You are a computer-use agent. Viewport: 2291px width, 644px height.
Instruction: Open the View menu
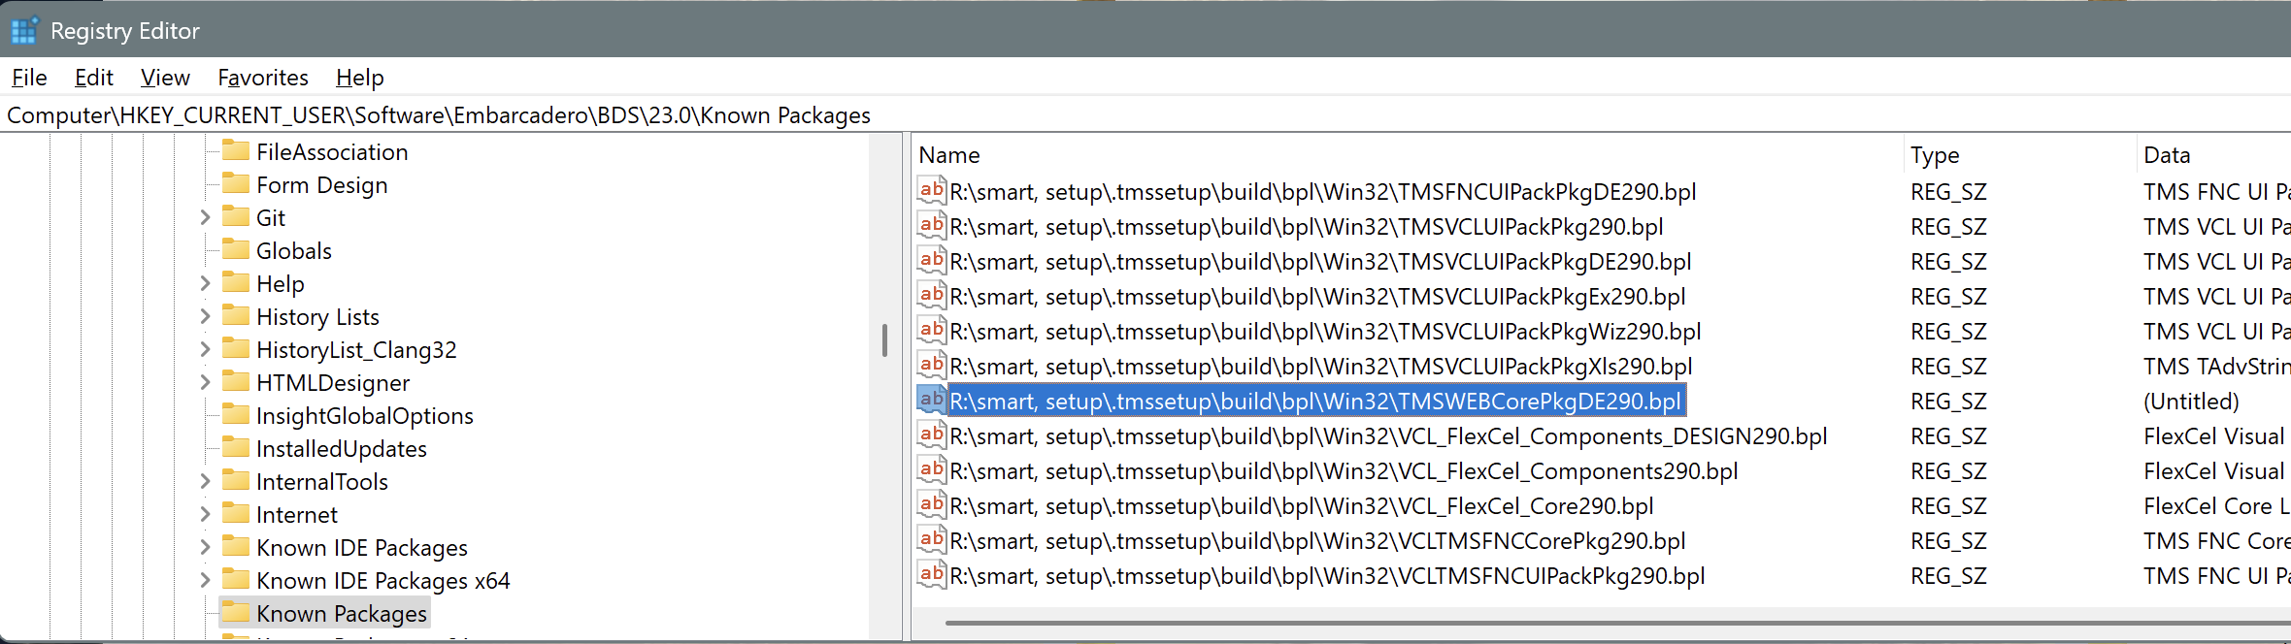(x=165, y=78)
